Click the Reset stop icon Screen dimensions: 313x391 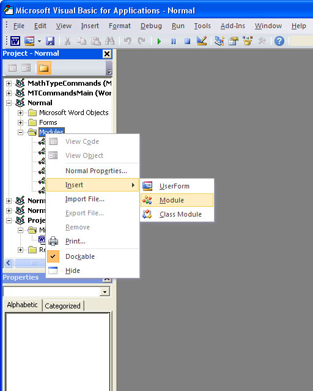187,41
